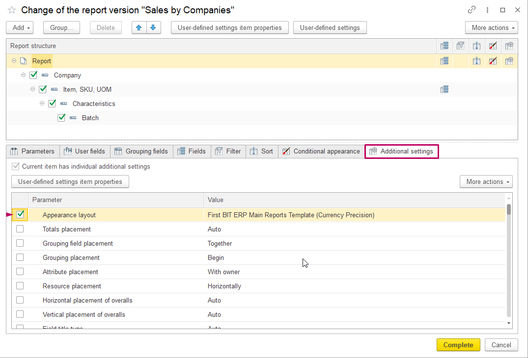Add report version to favorites with the star
528x358 pixels.
click(x=12, y=10)
